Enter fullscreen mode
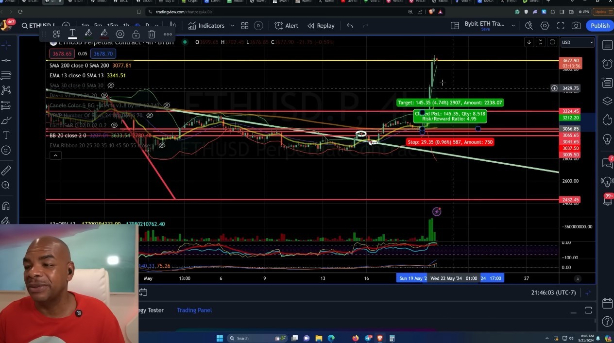Screen dimensions: 614x343 (561, 26)
